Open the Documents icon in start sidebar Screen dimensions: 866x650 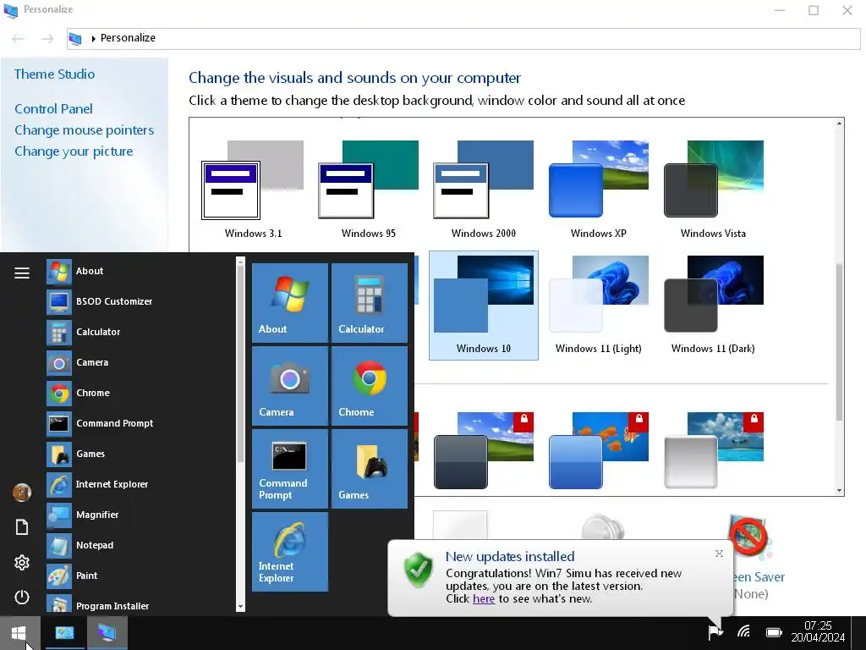(21, 527)
